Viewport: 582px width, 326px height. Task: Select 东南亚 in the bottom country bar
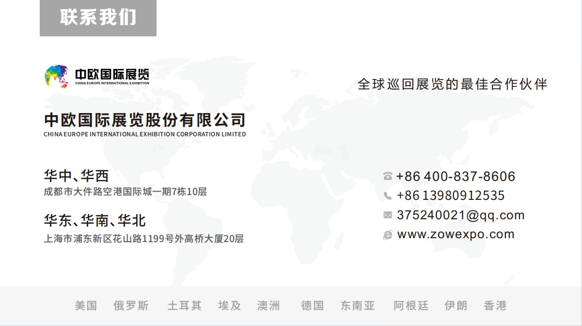pos(358,306)
